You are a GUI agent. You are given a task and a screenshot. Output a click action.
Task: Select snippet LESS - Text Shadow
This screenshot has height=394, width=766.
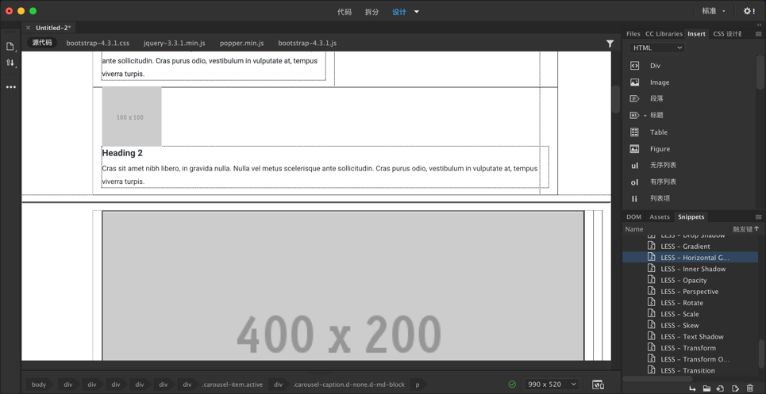691,336
